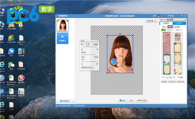Open the 工作 folder on desktop
This screenshot has height=119, width=195.
tap(21, 25)
